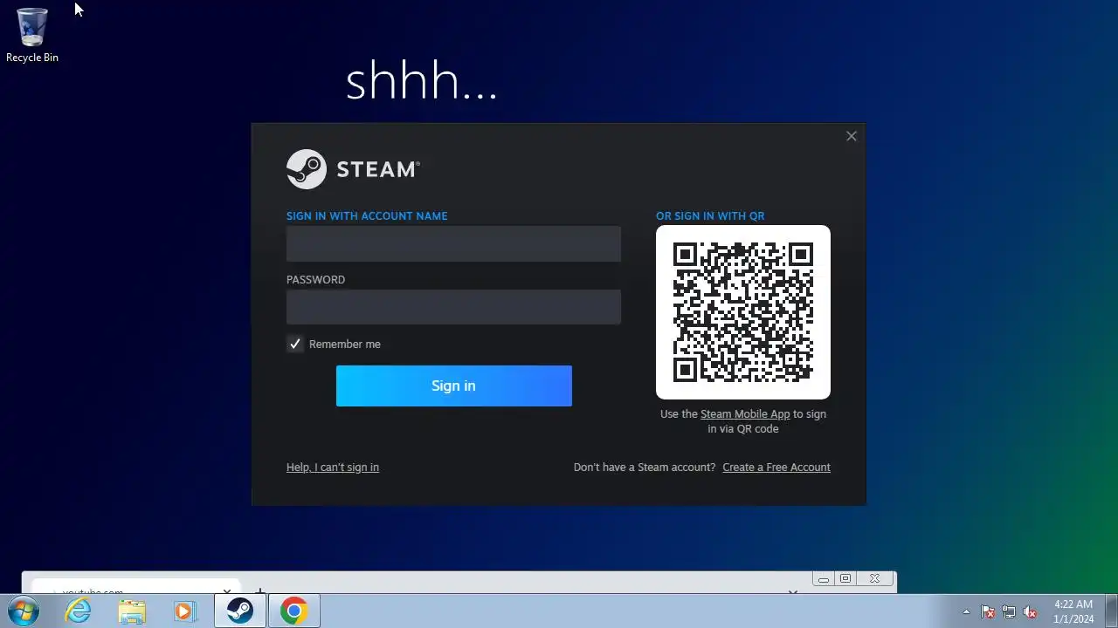Click the Steam sign-in QR code
Viewport: 1118px width, 628px height.
point(743,312)
